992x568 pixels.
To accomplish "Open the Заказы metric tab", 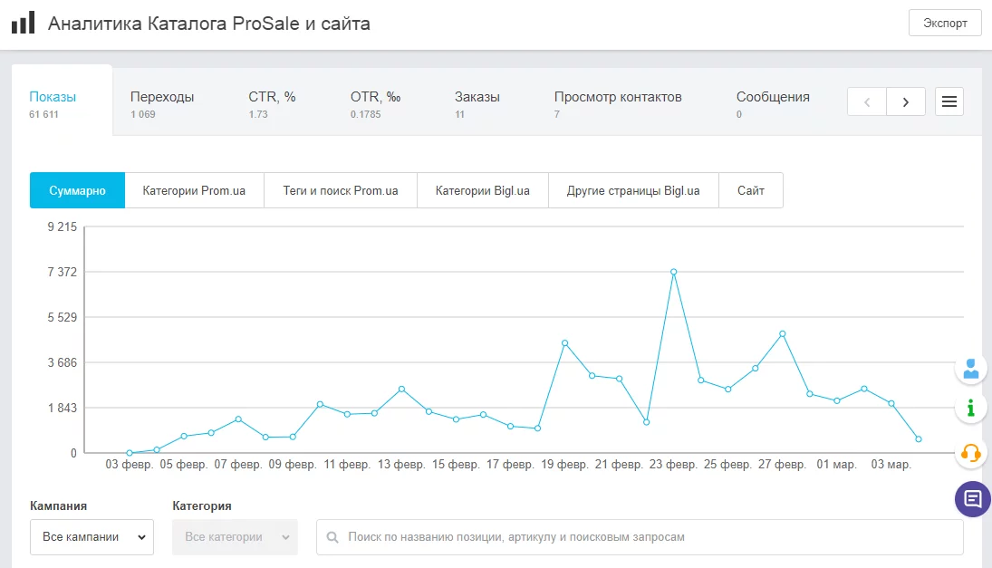I will [x=477, y=103].
